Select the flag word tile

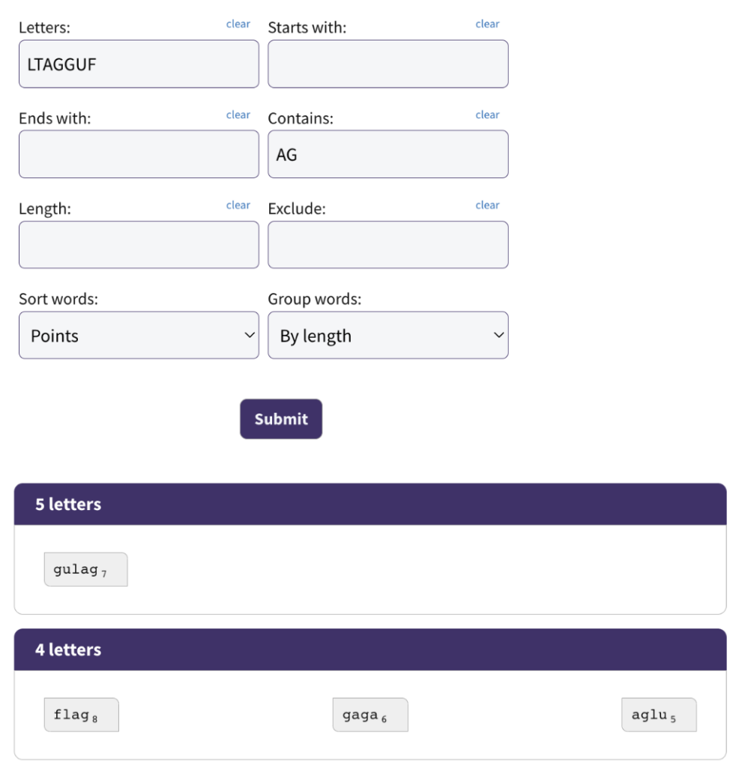click(81, 715)
